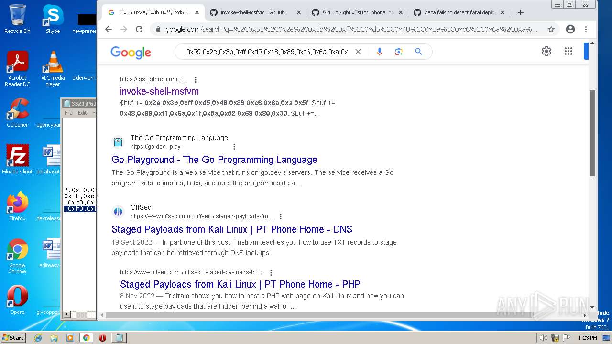Clear the Google search box
The width and height of the screenshot is (612, 344).
tap(358, 52)
